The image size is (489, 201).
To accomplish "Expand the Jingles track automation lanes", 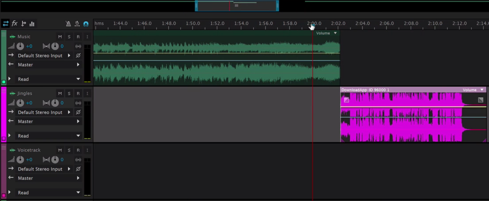I will click(9, 135).
